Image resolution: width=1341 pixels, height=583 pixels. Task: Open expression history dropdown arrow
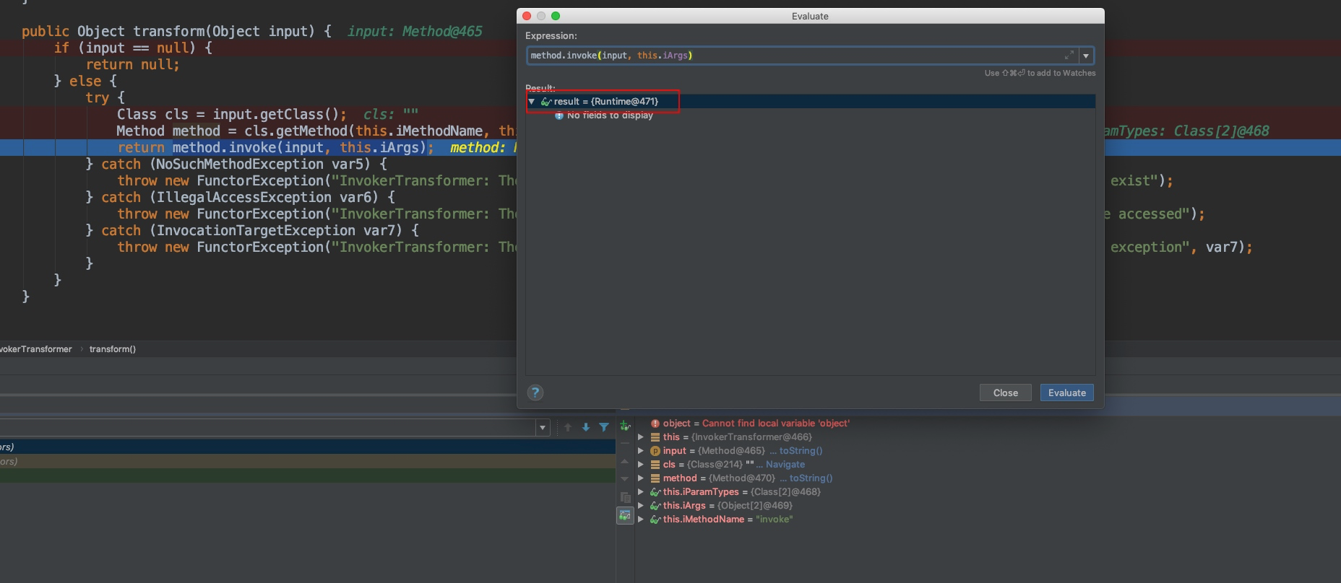pyautogui.click(x=1086, y=56)
